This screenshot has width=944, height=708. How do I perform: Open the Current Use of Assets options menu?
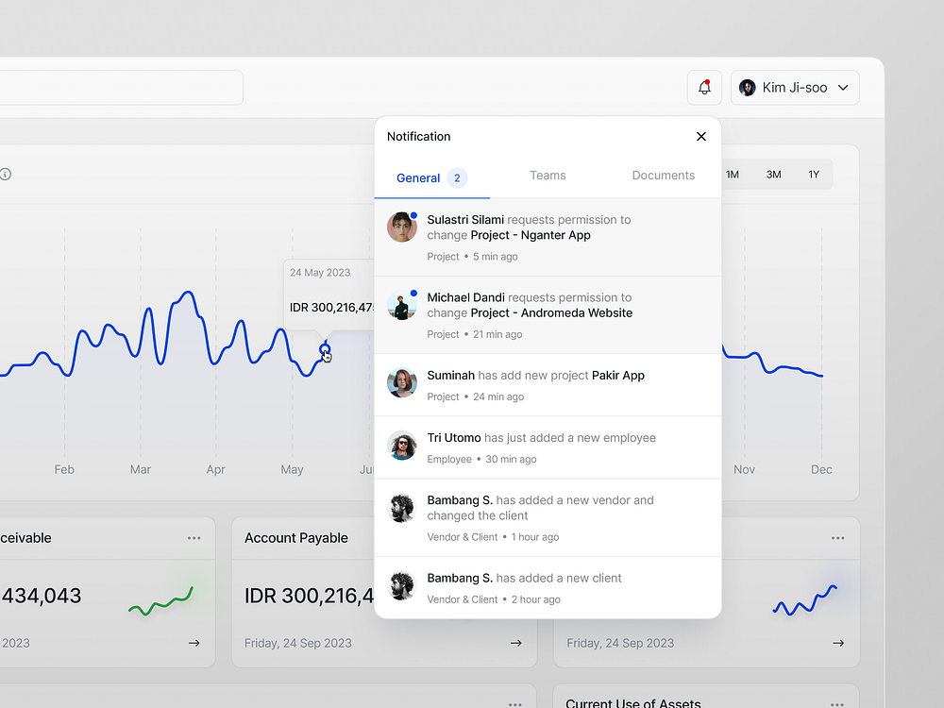coord(838,704)
